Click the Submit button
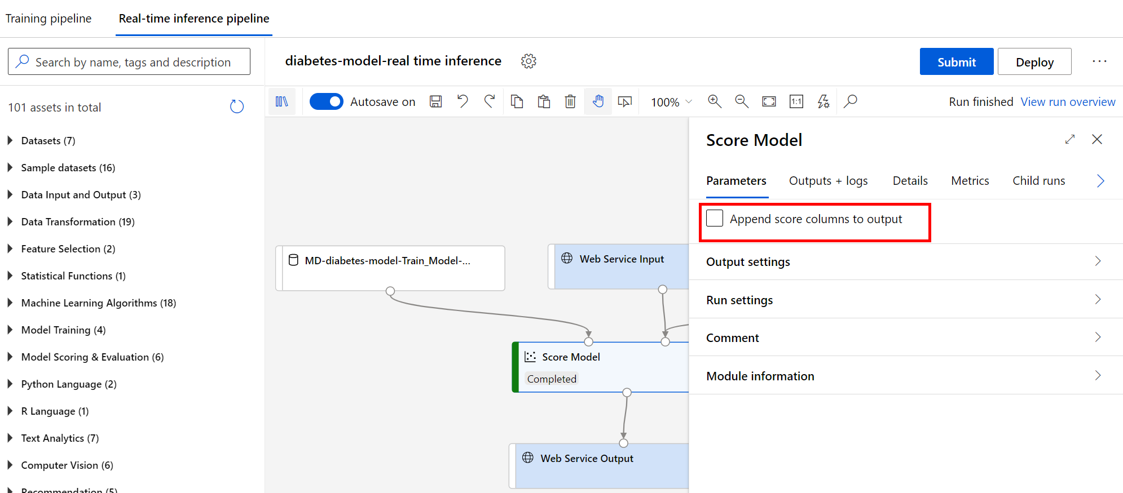This screenshot has height=493, width=1123. [956, 62]
